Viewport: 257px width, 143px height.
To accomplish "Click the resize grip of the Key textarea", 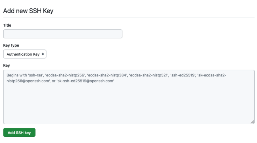I will 252,122.
